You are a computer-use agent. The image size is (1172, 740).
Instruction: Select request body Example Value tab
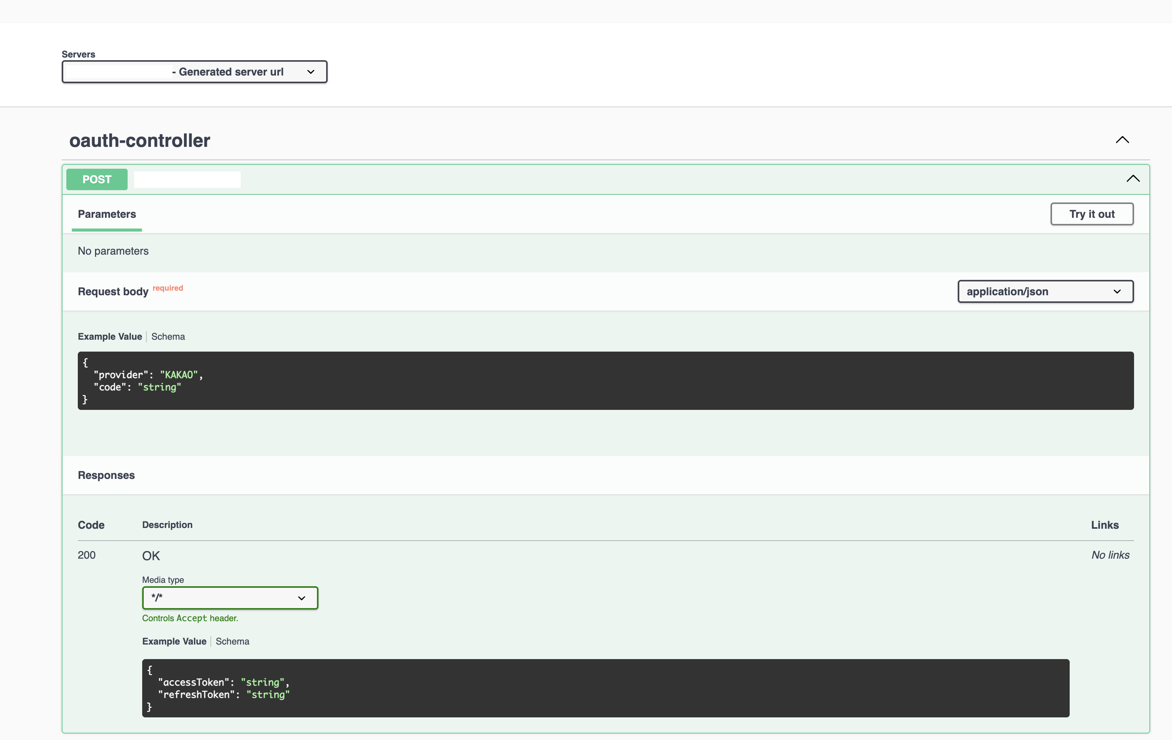tap(110, 336)
